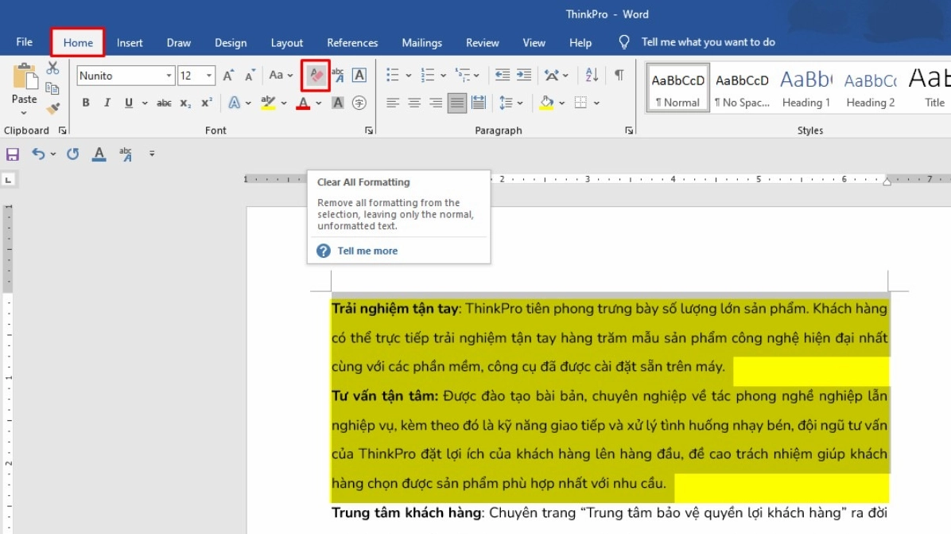Increase font size with grow font icon

[x=228, y=76]
